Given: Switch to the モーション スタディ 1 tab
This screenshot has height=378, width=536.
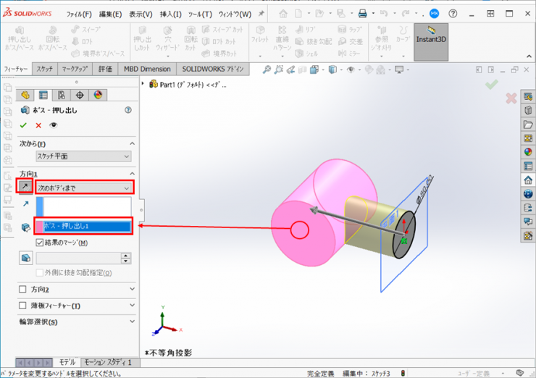Looking at the screenshot, I should point(107,362).
